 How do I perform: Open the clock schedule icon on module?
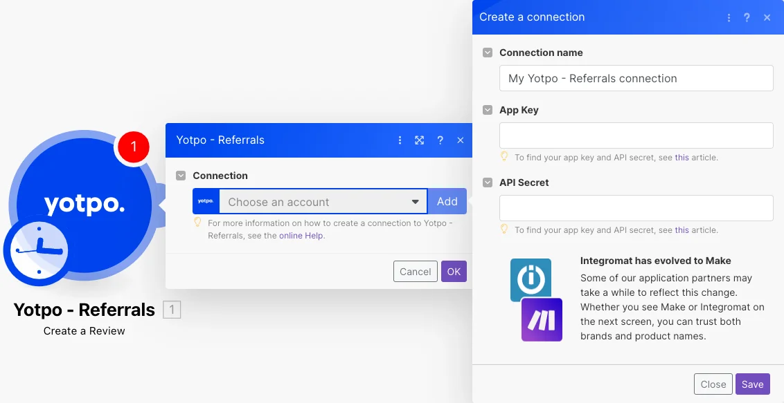click(x=39, y=250)
